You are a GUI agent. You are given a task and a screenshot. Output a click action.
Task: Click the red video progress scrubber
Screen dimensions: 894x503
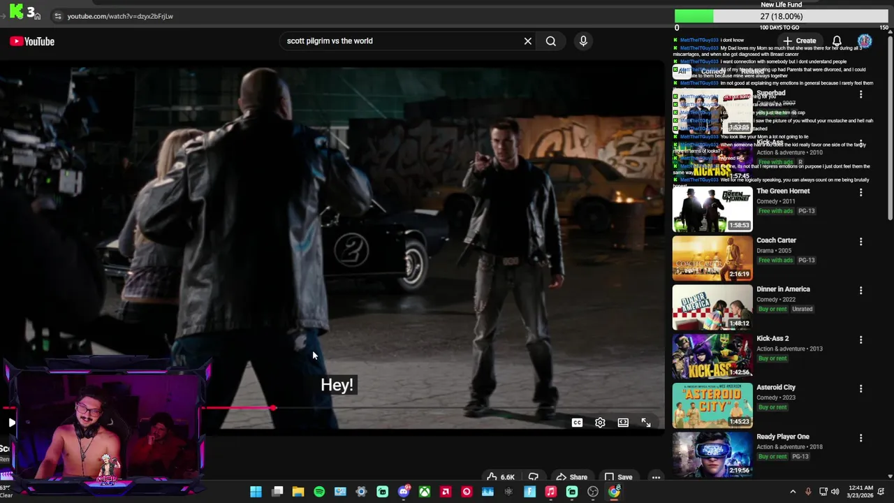(273, 408)
